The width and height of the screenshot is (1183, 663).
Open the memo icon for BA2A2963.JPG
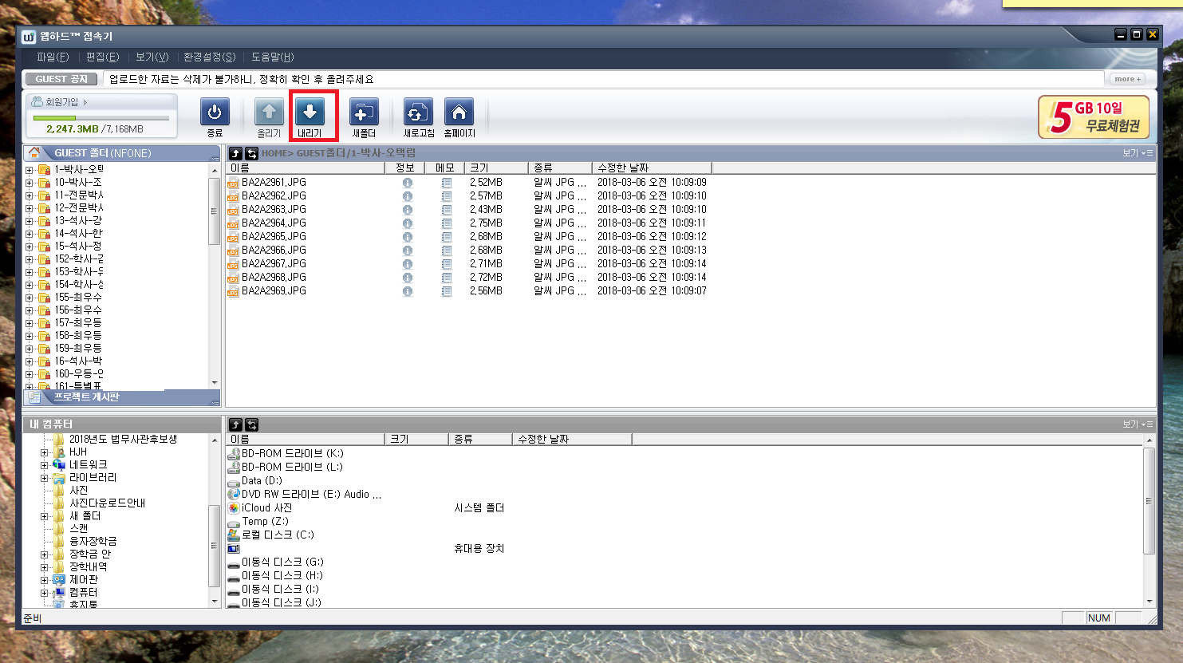coord(447,210)
